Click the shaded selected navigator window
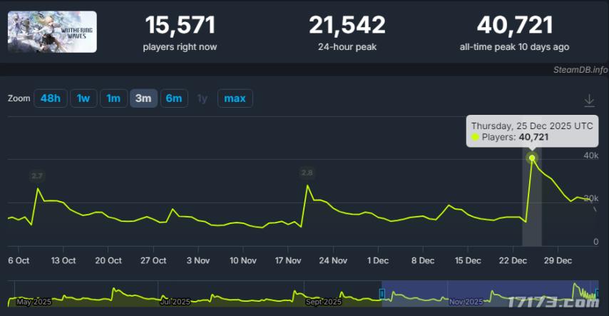This screenshot has width=609, height=316. [x=485, y=291]
